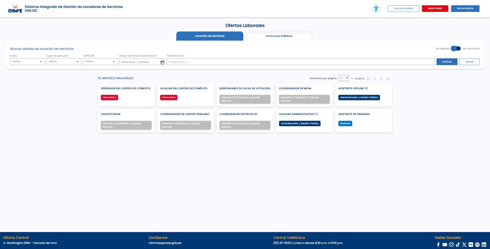
Task: Open the Elementos por página selector
Action: tap(344, 78)
